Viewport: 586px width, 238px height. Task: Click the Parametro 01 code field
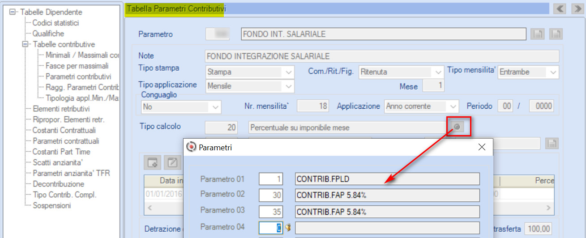[x=271, y=179]
